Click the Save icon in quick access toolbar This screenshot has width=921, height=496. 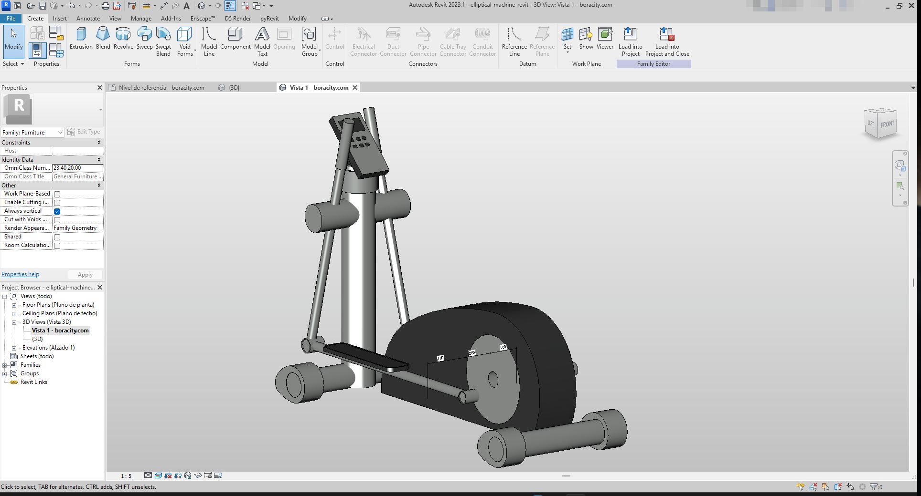point(42,6)
